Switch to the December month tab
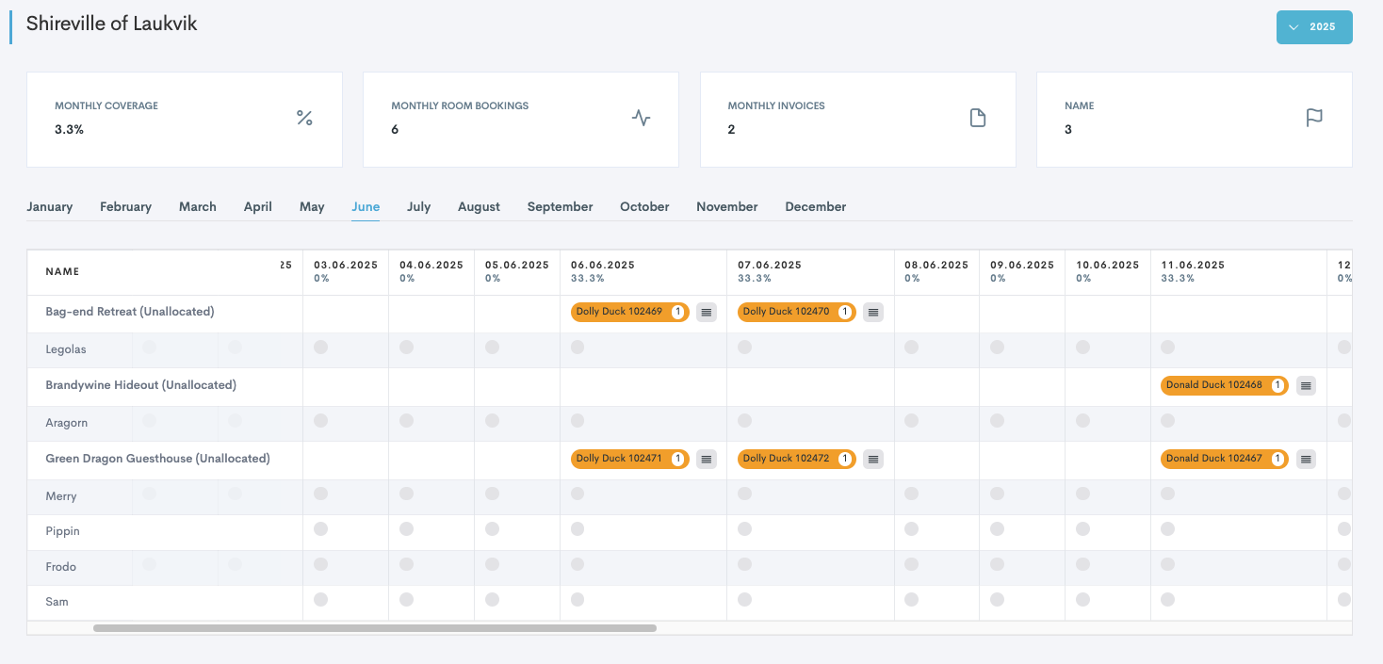Image resolution: width=1383 pixels, height=664 pixels. tap(815, 207)
